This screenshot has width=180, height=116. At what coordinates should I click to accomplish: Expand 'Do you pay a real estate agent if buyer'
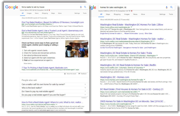tap(54, 95)
